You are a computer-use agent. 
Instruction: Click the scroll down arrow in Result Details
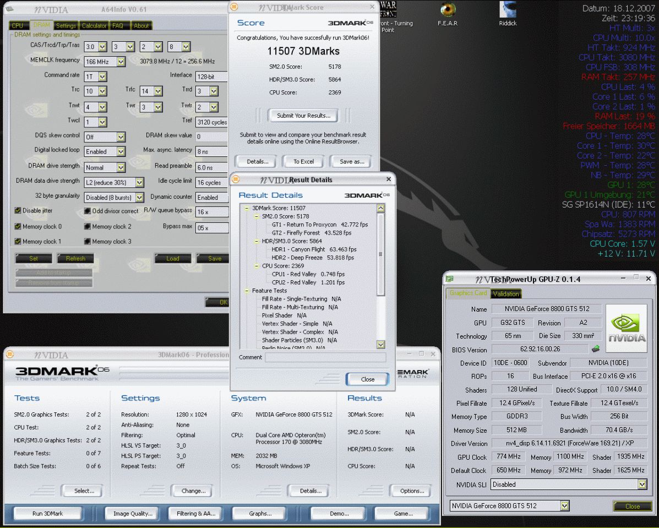(380, 344)
